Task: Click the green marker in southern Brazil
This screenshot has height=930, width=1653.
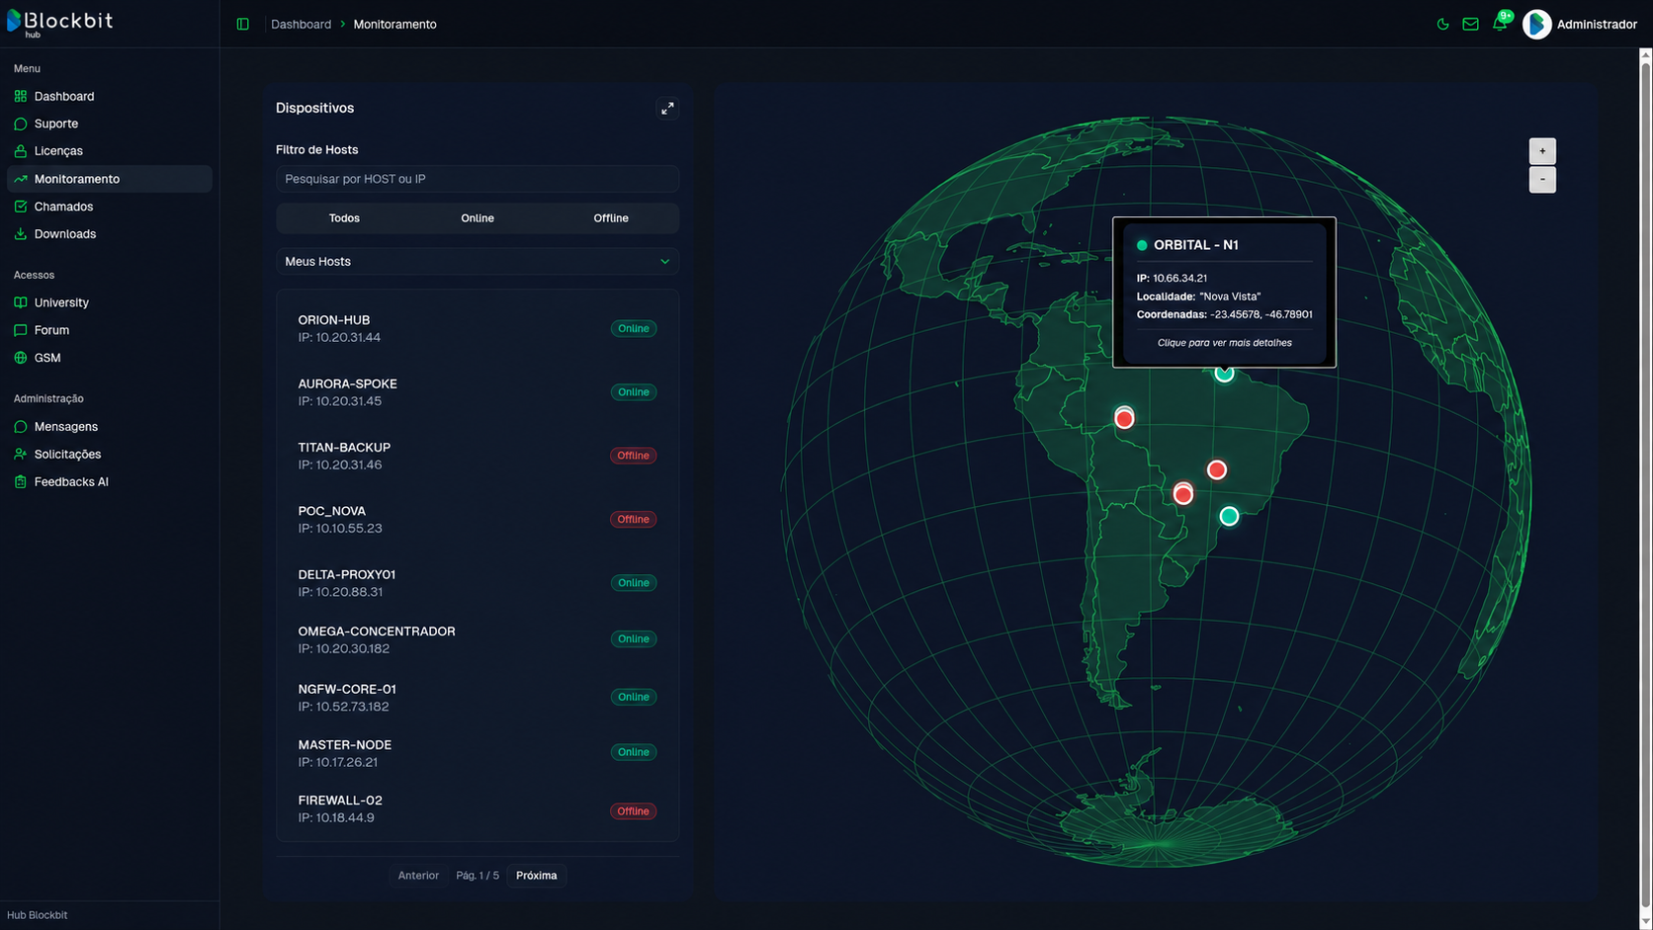Action: pyautogui.click(x=1229, y=516)
